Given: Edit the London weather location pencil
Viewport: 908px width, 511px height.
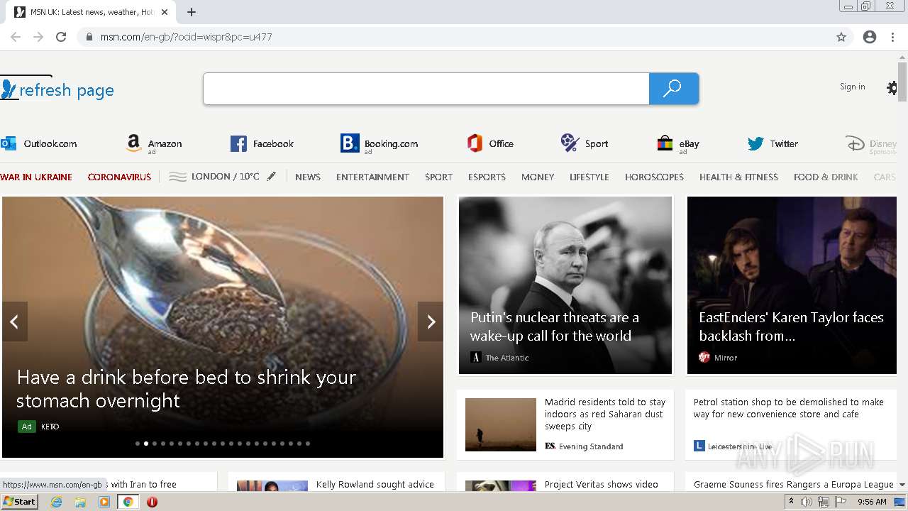Looking at the screenshot, I should coord(271,177).
